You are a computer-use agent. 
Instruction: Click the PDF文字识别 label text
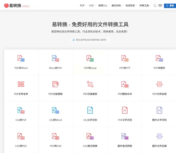125,120
